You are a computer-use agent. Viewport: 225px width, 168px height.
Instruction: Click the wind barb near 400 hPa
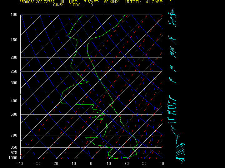172,99
